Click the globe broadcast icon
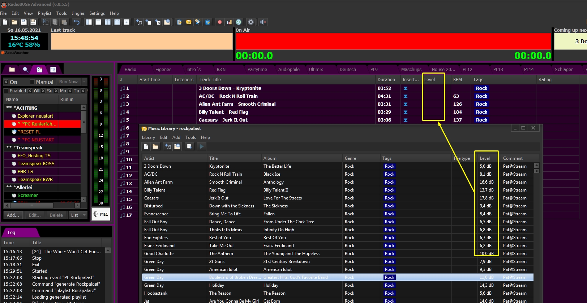 tap(239, 22)
